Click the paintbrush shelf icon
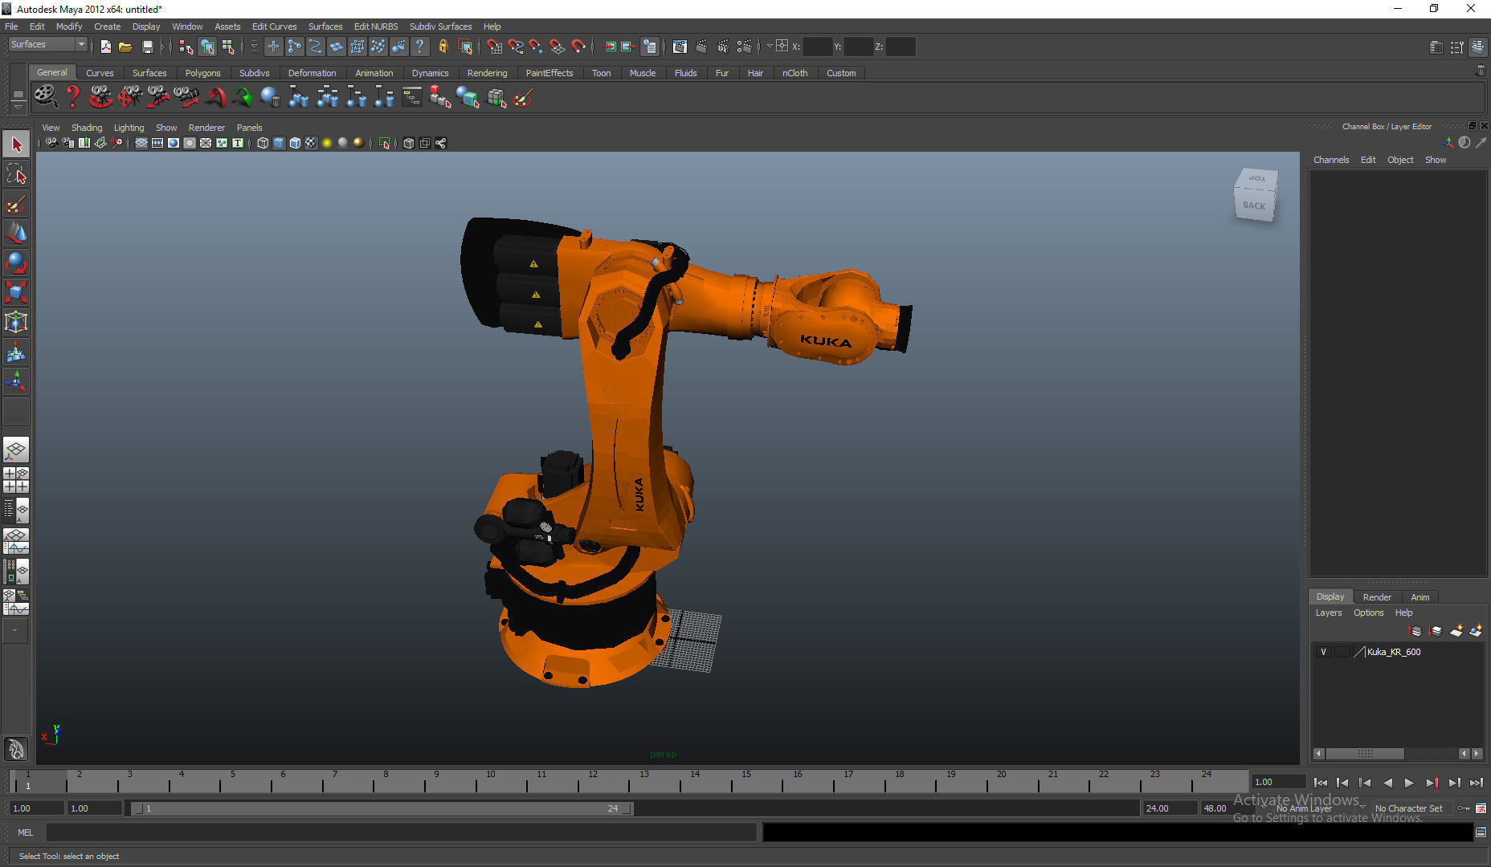The height and width of the screenshot is (867, 1491). tap(524, 97)
